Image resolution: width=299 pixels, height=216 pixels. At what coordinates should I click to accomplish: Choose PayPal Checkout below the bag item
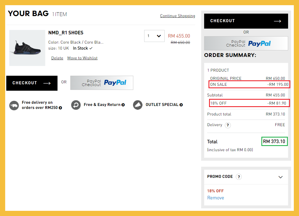(102, 83)
